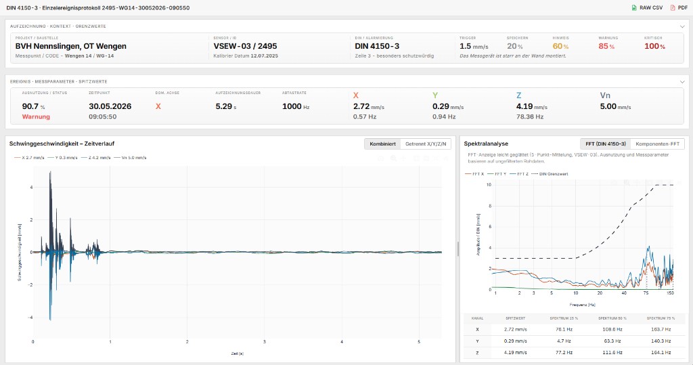Export the protocol as PDF

tap(679, 7)
